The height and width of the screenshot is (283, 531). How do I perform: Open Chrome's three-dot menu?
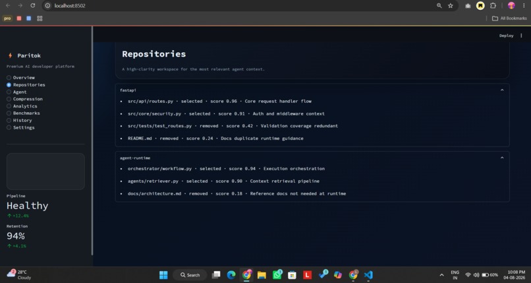click(x=524, y=6)
